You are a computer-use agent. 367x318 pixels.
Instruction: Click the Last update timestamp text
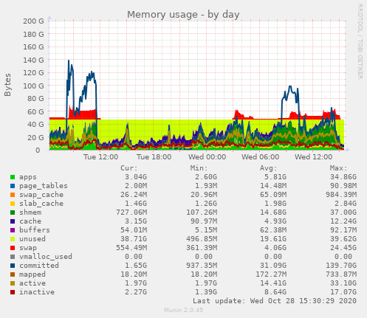point(275,301)
